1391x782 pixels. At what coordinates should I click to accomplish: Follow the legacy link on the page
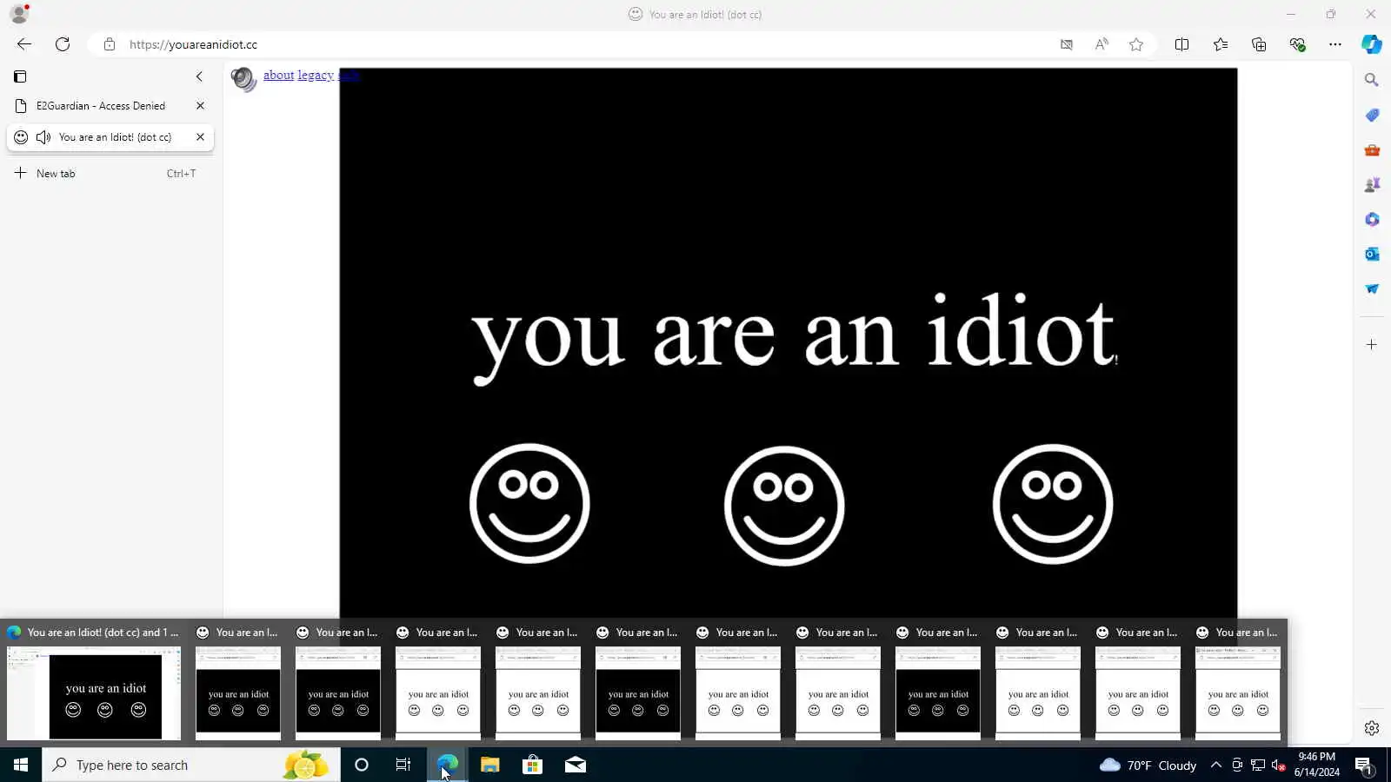pos(316,76)
